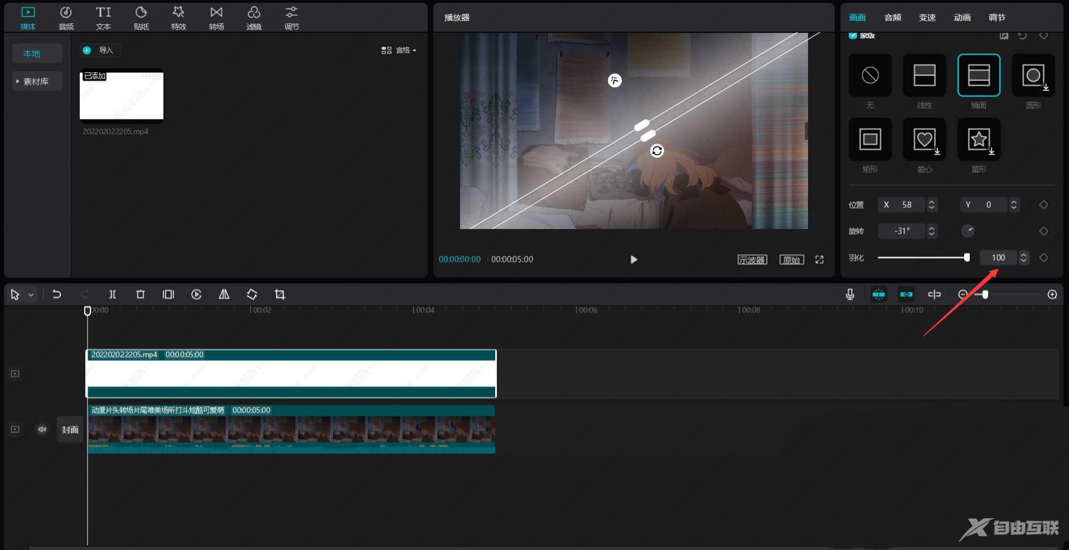Click the 导入 (Import) button
Screen dimensions: 1069x550
click(x=100, y=50)
